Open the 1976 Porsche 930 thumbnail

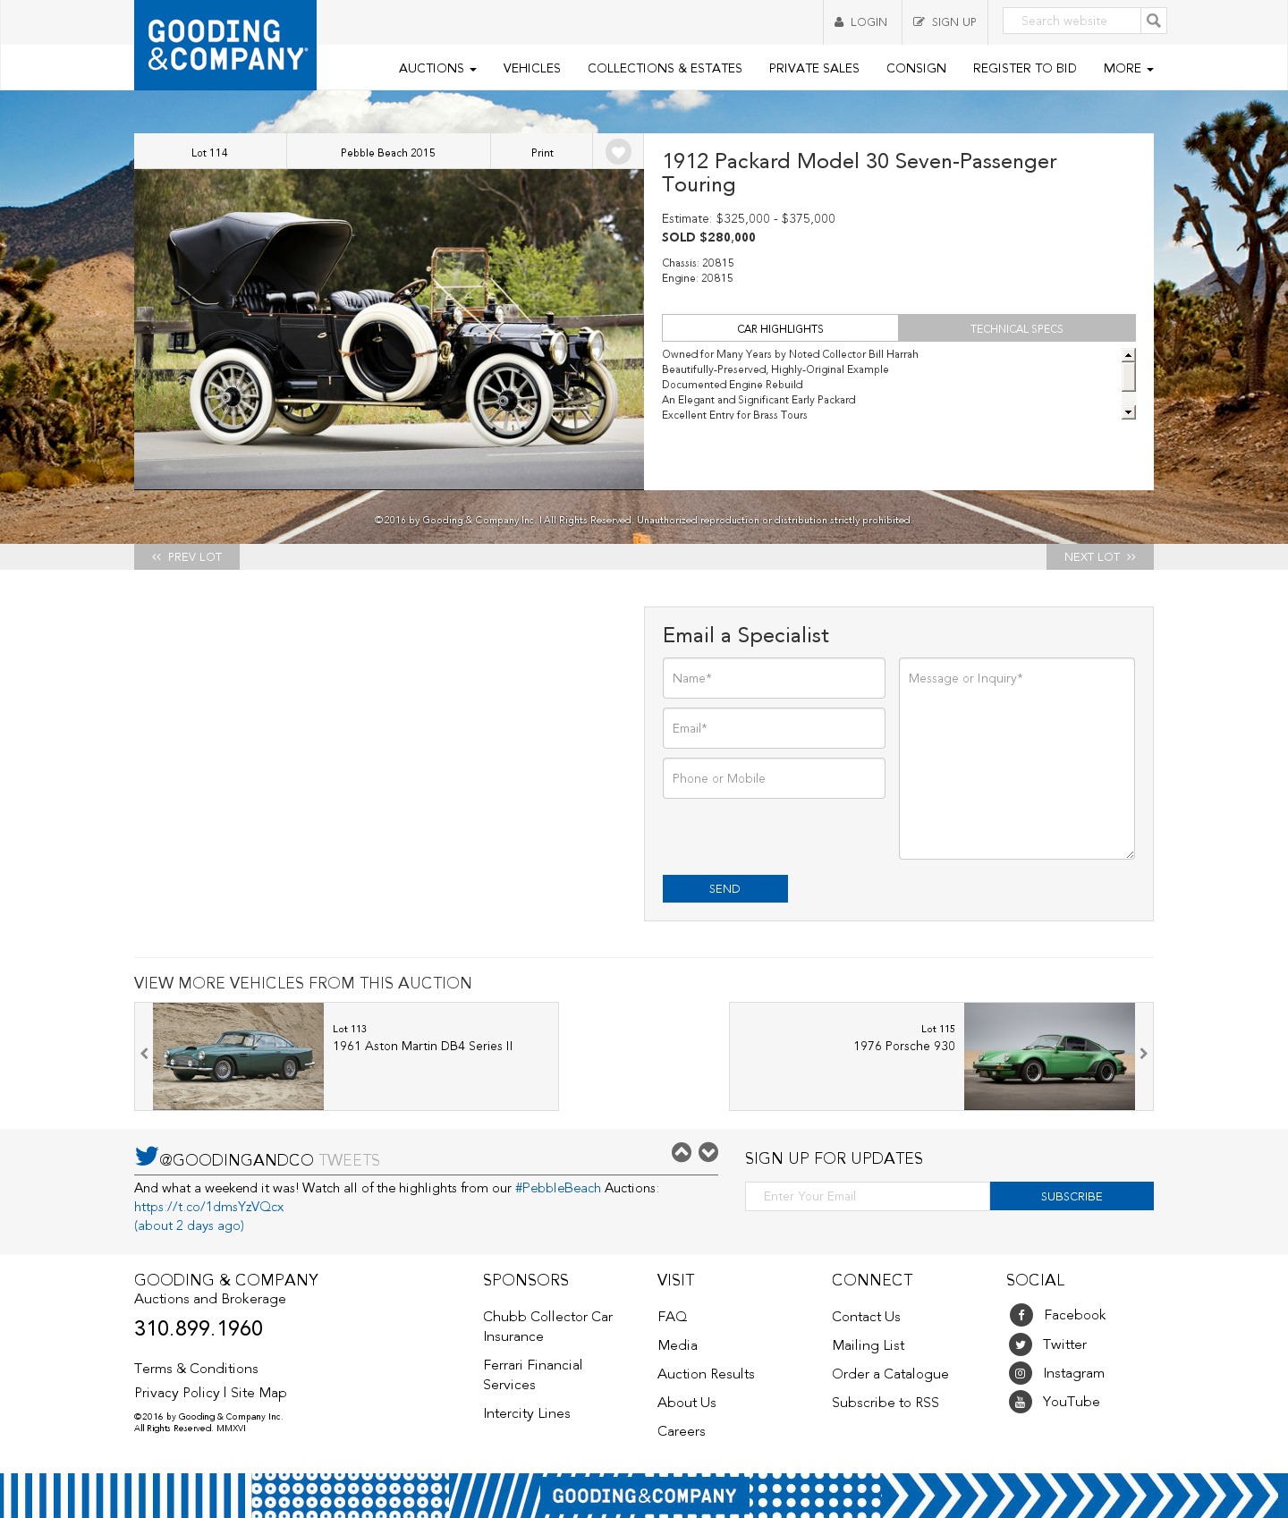click(x=1049, y=1056)
